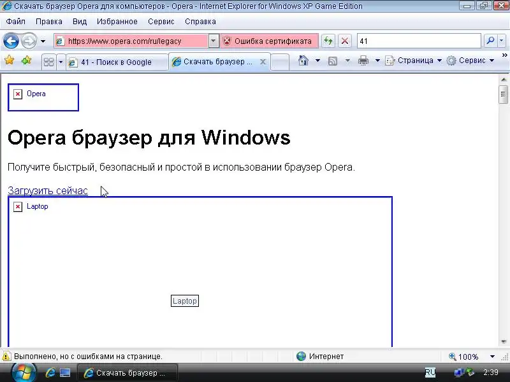Screen dimensions: 510x382
Task: Click the RU language indicator
Action: coord(430,372)
